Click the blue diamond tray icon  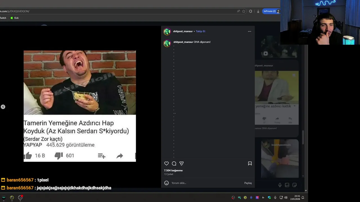point(251,198)
